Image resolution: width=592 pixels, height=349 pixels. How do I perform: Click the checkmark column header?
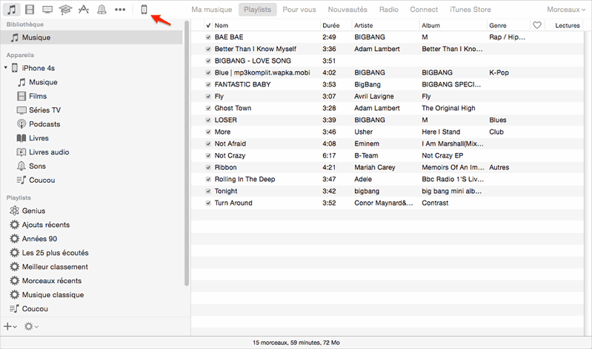[x=208, y=25]
